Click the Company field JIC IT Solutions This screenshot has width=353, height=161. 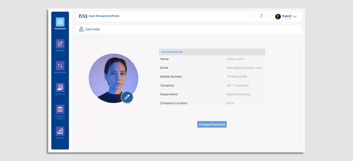(x=237, y=86)
